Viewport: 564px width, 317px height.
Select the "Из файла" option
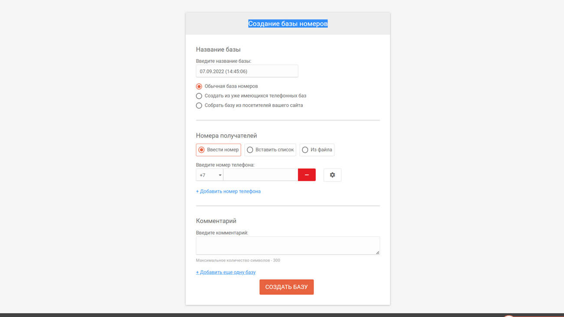pyautogui.click(x=317, y=150)
